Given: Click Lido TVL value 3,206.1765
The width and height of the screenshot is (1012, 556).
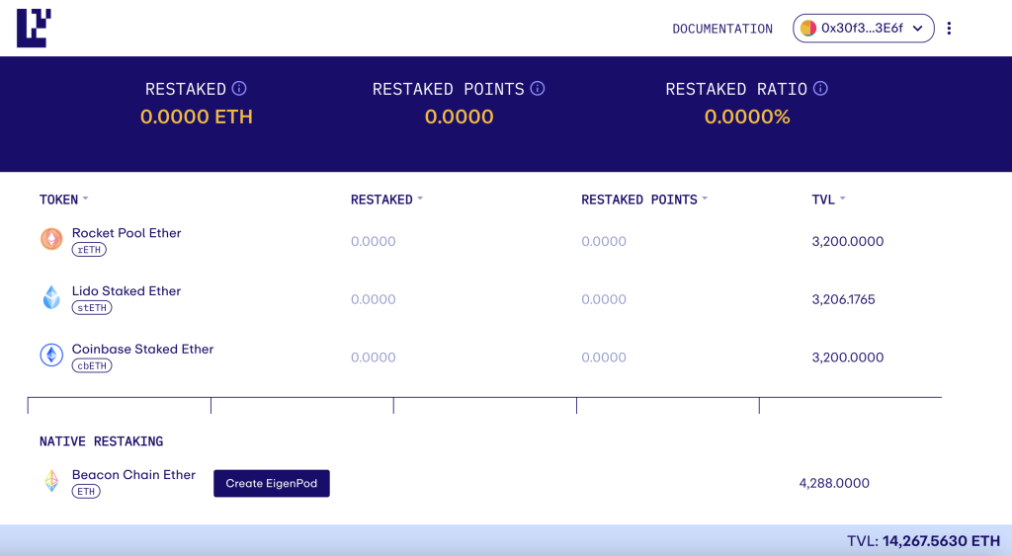Looking at the screenshot, I should pos(843,299).
